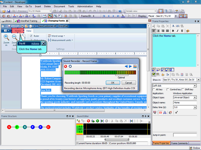Click the green play icon in Sound Editor
The height and width of the screenshot is (150, 201).
(x=98, y=121)
